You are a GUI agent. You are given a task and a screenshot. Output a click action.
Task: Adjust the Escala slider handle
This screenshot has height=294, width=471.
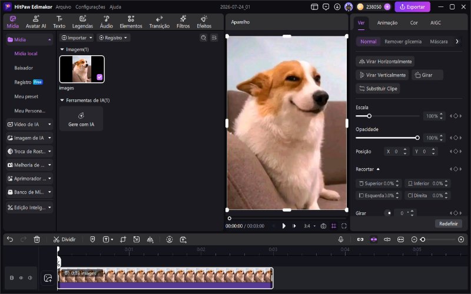pos(369,116)
